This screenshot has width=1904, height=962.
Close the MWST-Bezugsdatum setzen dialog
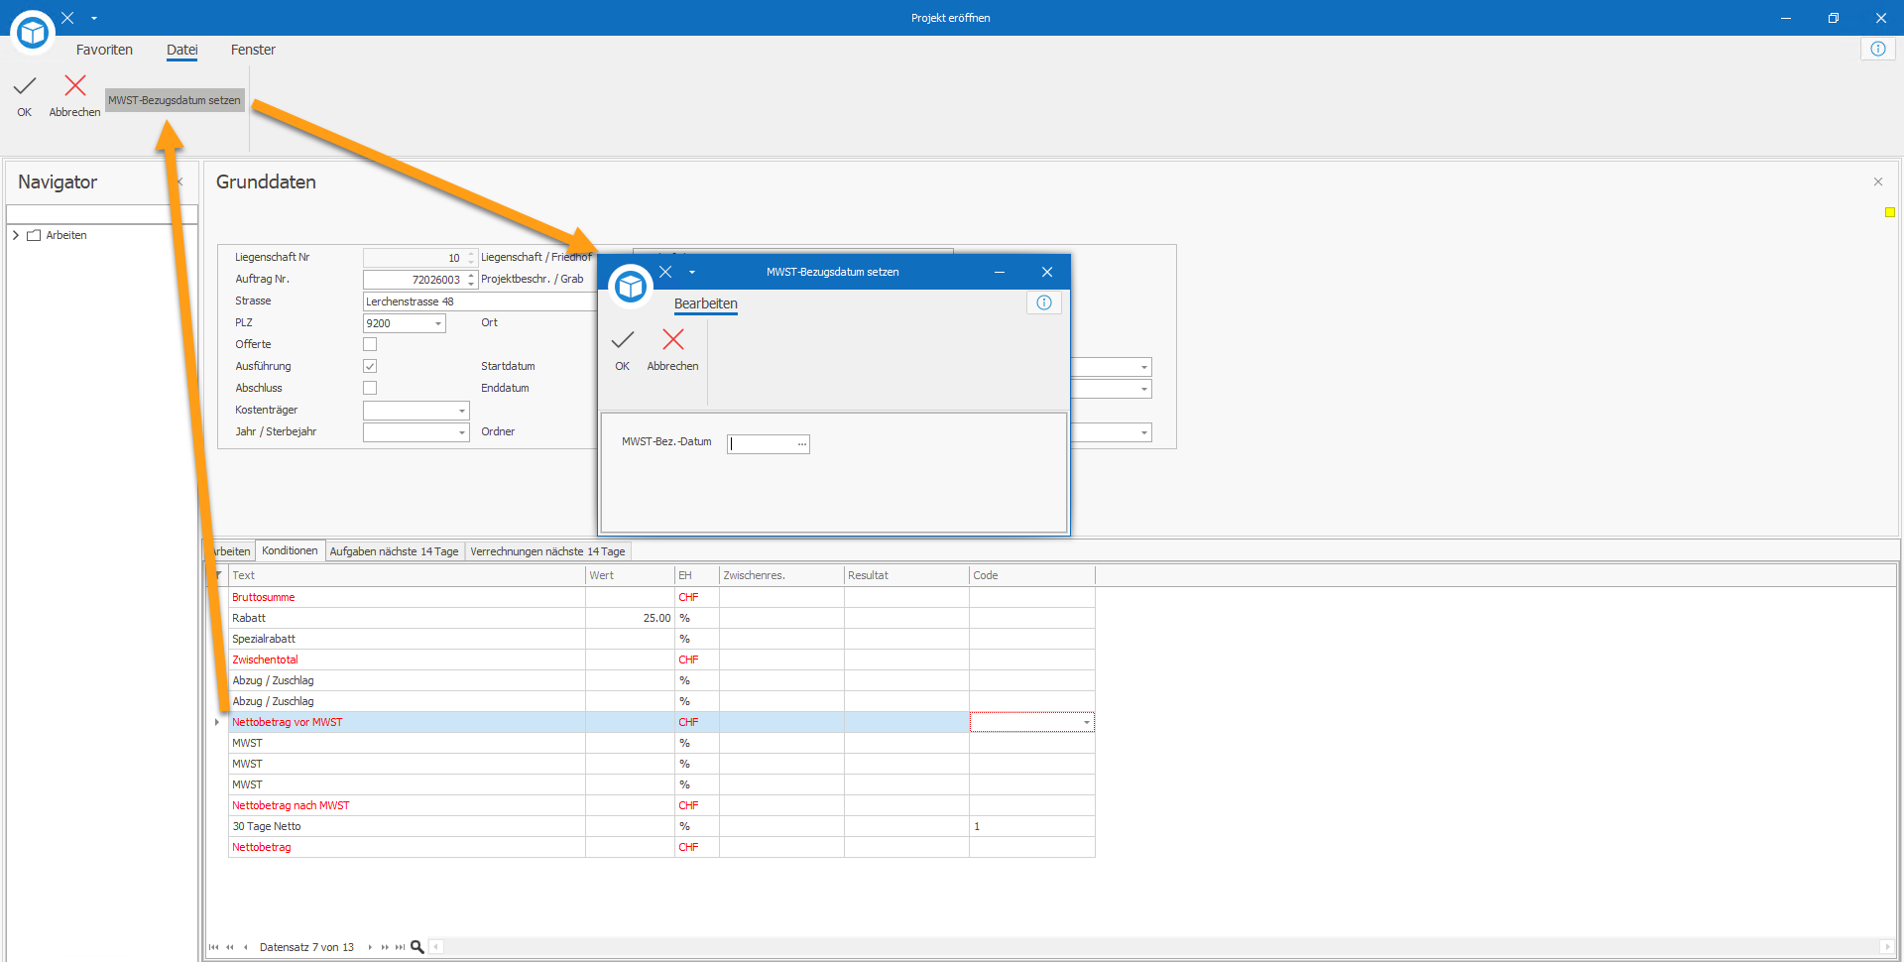pos(1047,272)
